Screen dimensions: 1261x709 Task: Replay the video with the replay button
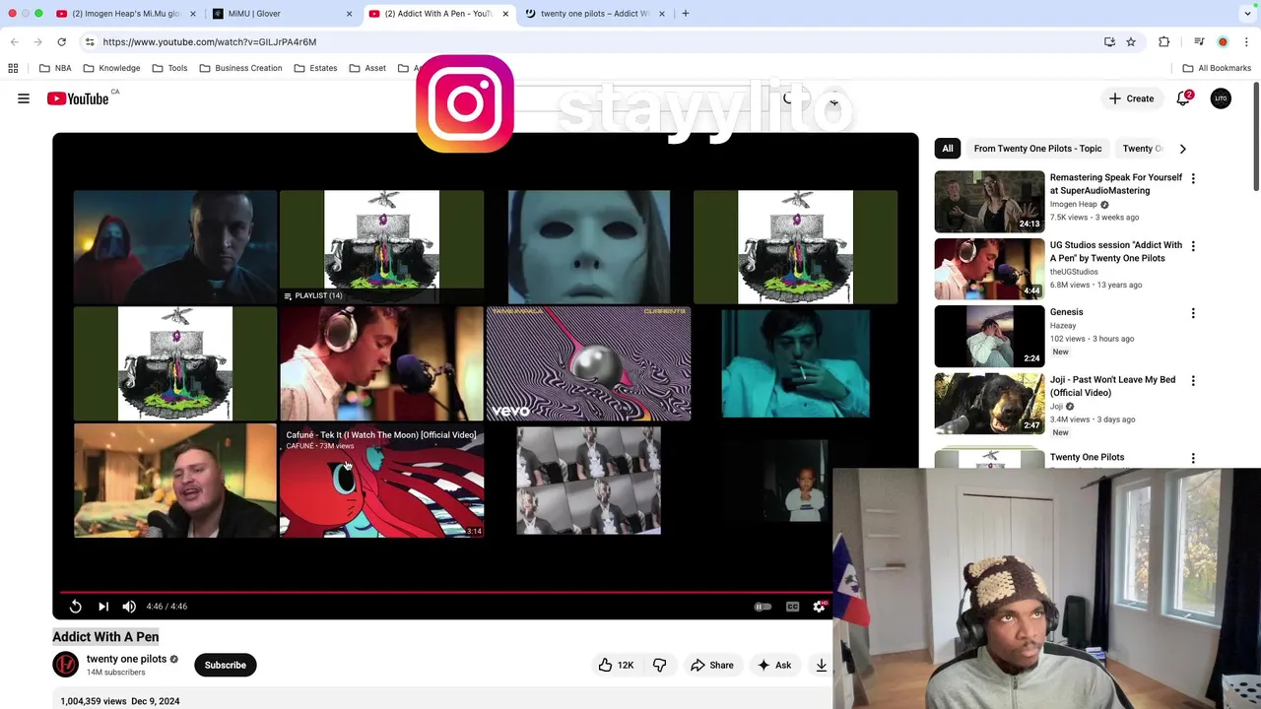pyautogui.click(x=76, y=607)
